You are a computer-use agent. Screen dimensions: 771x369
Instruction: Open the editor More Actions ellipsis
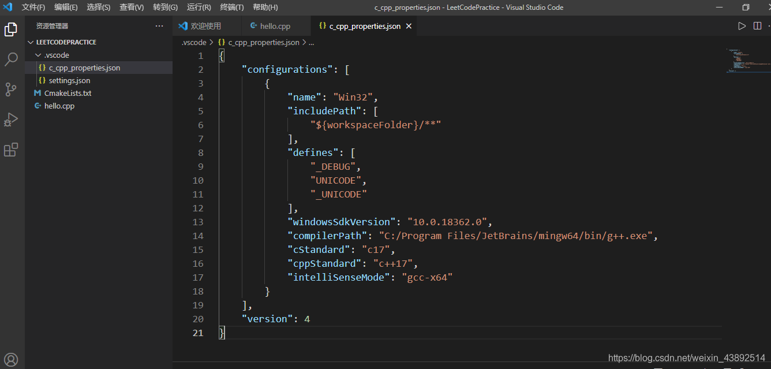coord(769,26)
